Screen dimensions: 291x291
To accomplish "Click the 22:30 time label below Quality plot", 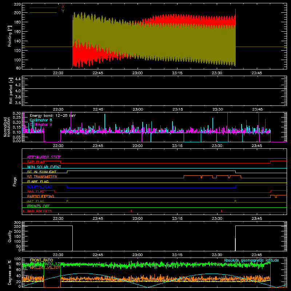I will coord(58,255).
